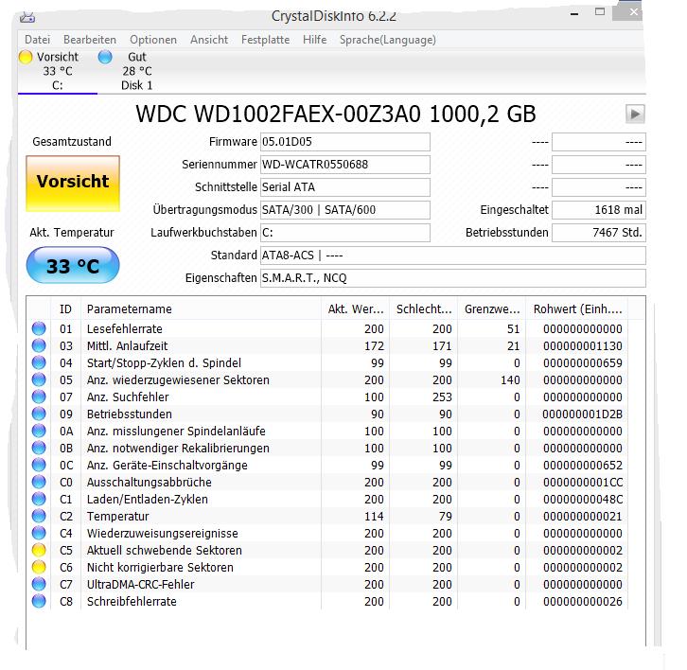Click the Übertragungsmodus field SATA/300 | SATA/600
The height and width of the screenshot is (670, 687).
(x=345, y=210)
